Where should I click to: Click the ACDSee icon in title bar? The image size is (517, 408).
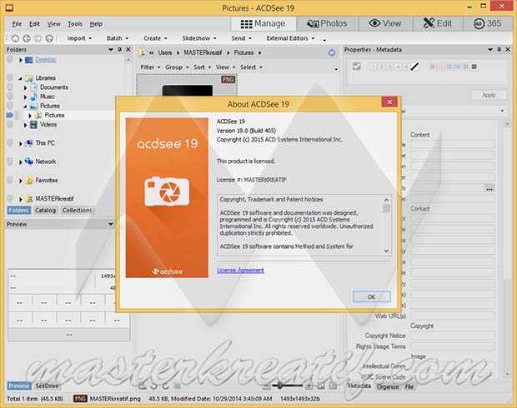tap(9, 7)
